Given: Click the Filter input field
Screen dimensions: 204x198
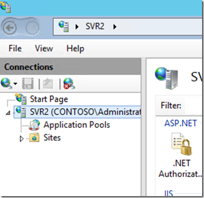Looking at the screenshot, I should 193,106.
